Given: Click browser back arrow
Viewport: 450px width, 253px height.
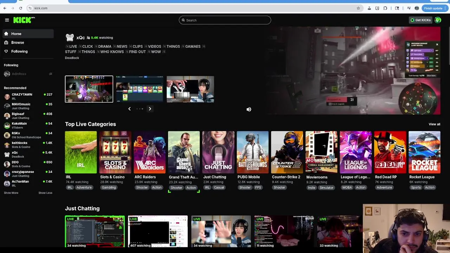Looking at the screenshot, I should click(5, 8).
